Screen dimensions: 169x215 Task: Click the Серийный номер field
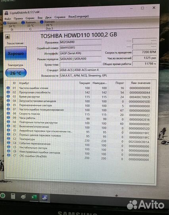[81, 48]
